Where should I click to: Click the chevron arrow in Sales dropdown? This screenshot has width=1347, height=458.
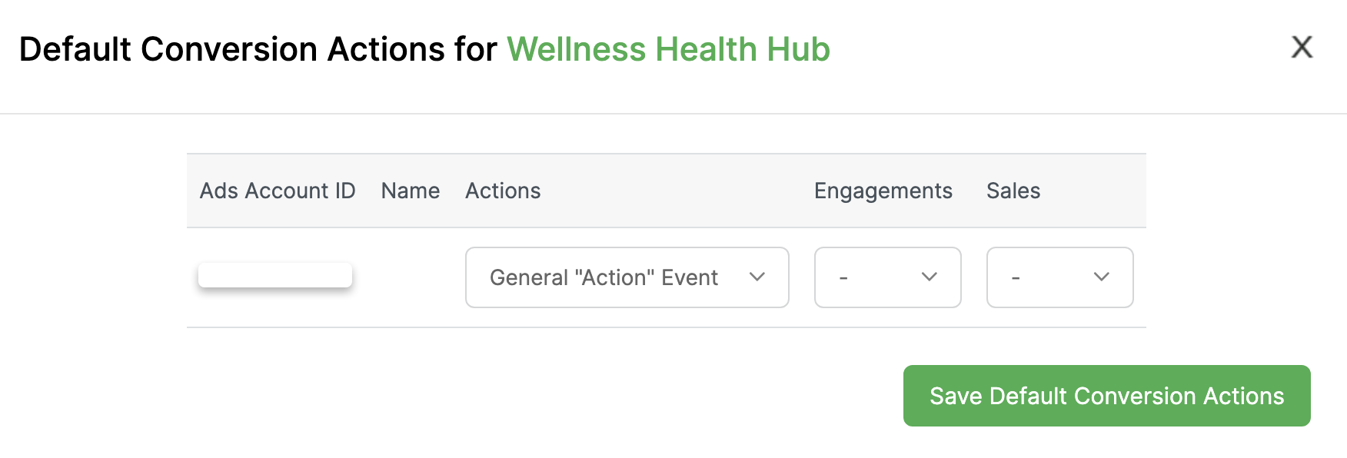(x=1102, y=277)
